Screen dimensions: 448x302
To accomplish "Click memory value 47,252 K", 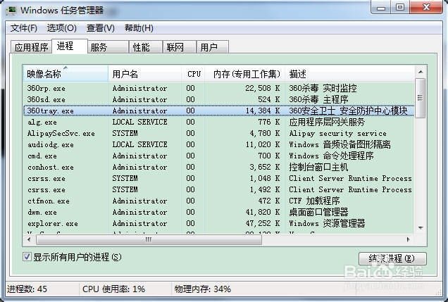I will tap(263, 223).
